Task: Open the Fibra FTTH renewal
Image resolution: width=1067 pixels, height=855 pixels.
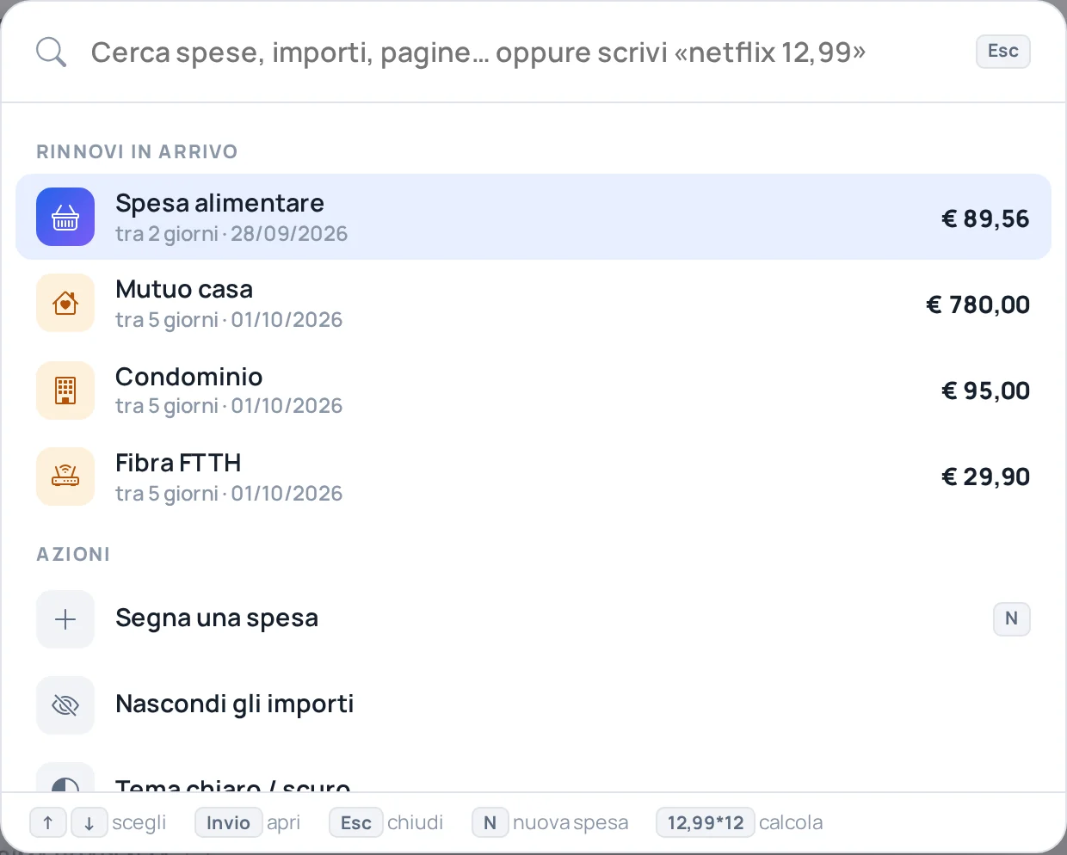Action: click(x=533, y=477)
